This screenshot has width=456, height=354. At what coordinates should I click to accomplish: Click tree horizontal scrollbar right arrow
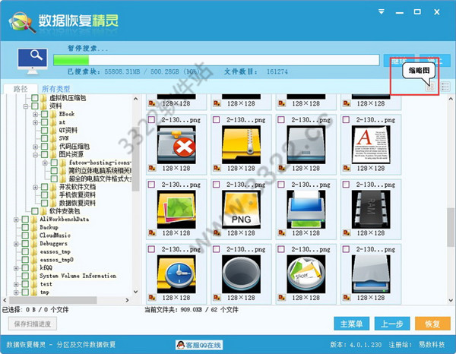[127, 300]
